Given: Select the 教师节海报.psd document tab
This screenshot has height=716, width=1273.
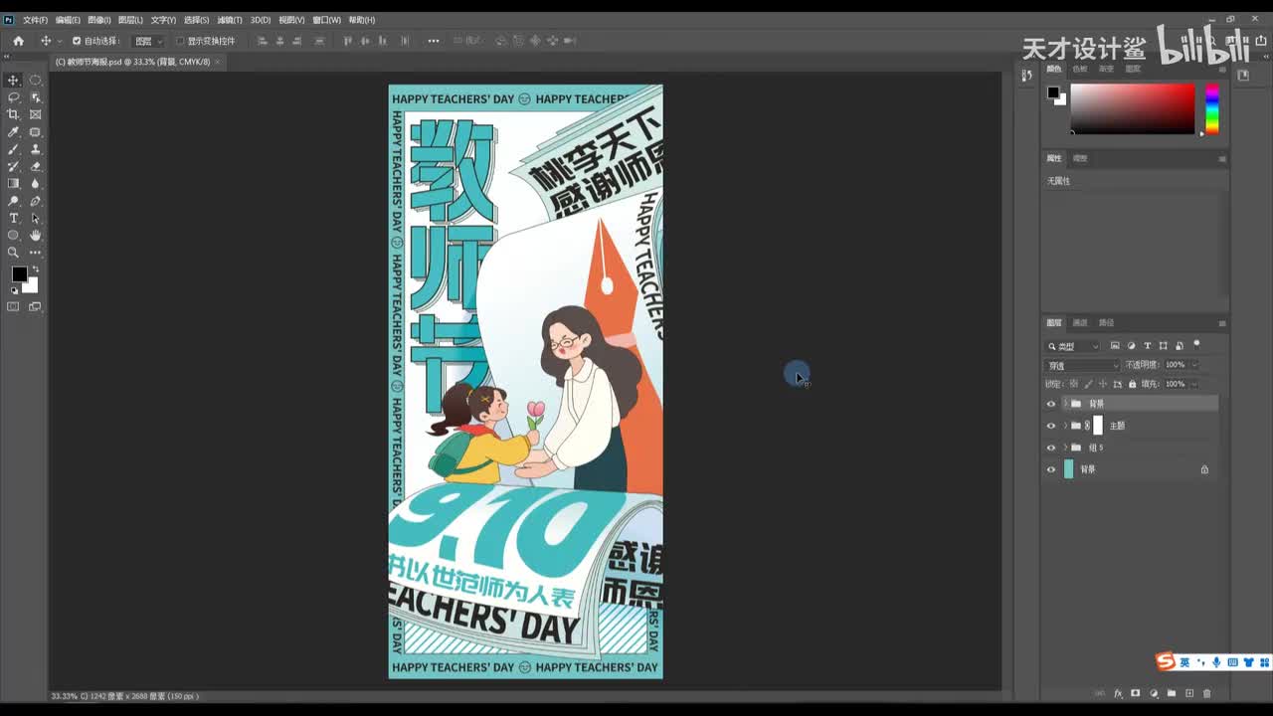Looking at the screenshot, I should coord(138,62).
